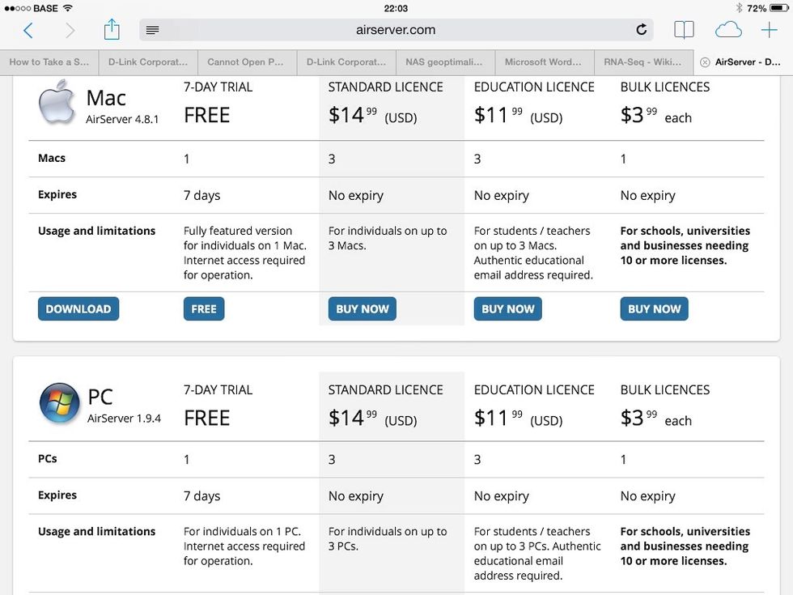Switch to the RNA-Seq Wikipedia tab
Viewport: 793px width, 595px height.
tap(643, 62)
